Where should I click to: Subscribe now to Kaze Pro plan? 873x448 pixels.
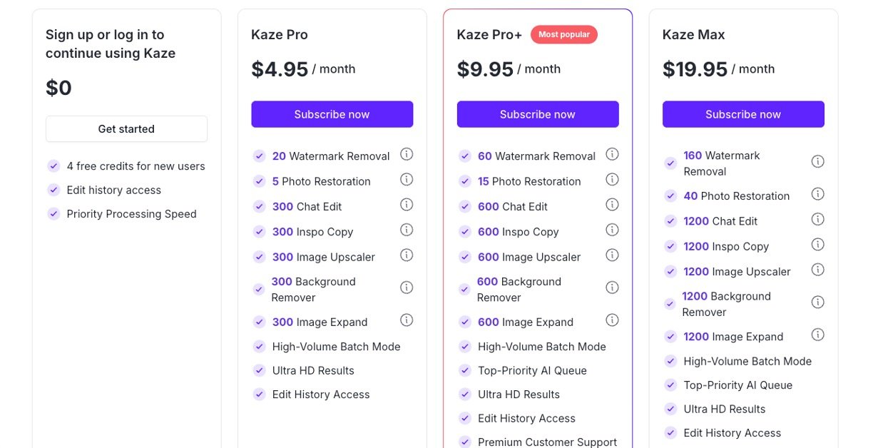point(332,114)
